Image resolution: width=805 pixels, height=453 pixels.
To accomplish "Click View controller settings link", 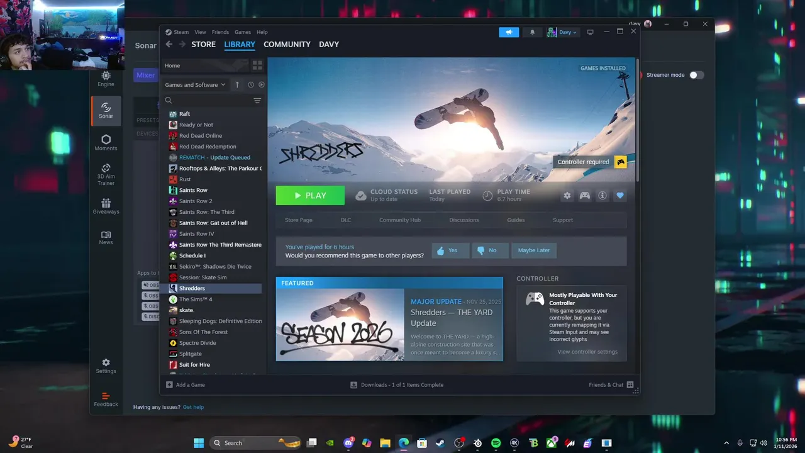I will [x=587, y=352].
